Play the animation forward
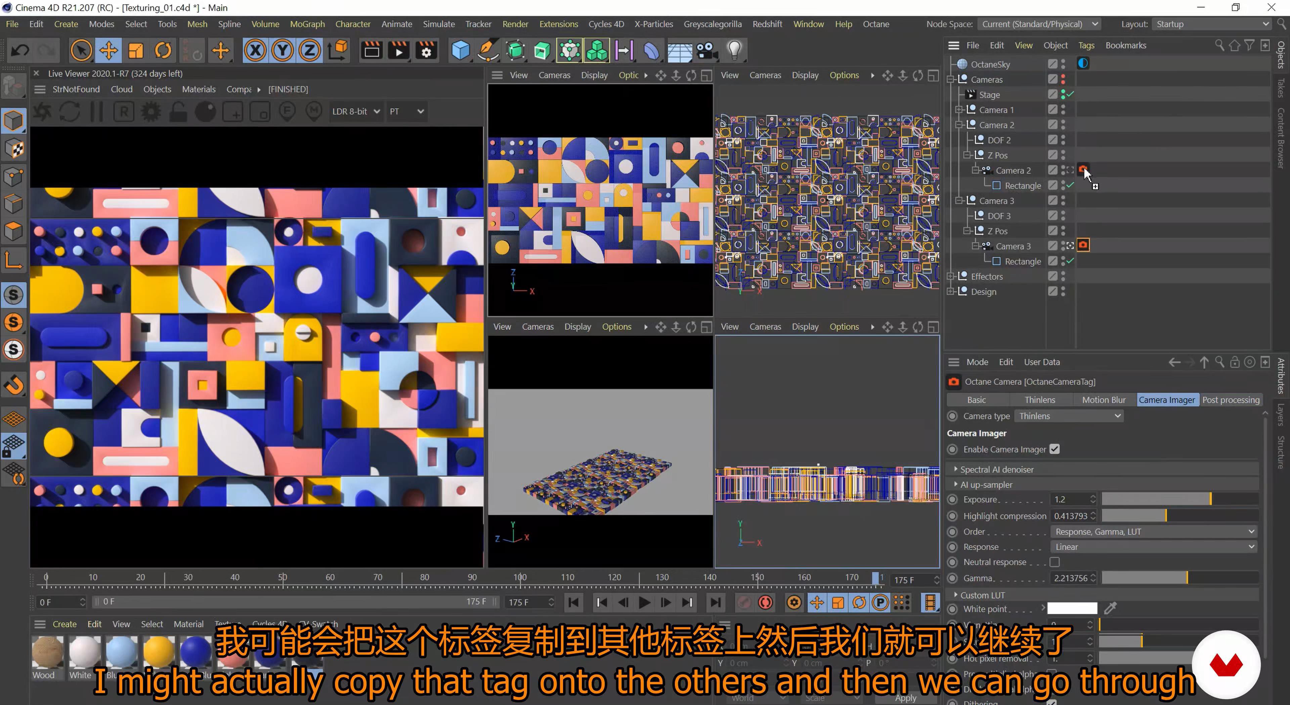This screenshot has height=705, width=1290. [645, 602]
